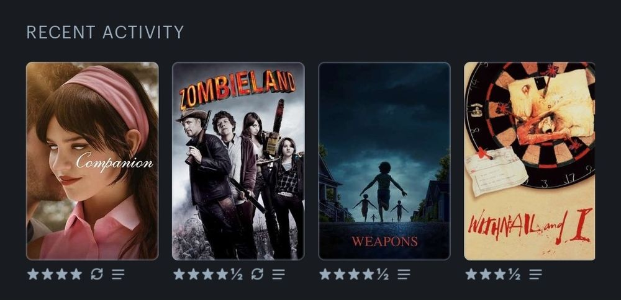The image size is (621, 300).
Task: Open the review lines icon under Withnail and I
Action: [x=535, y=274]
